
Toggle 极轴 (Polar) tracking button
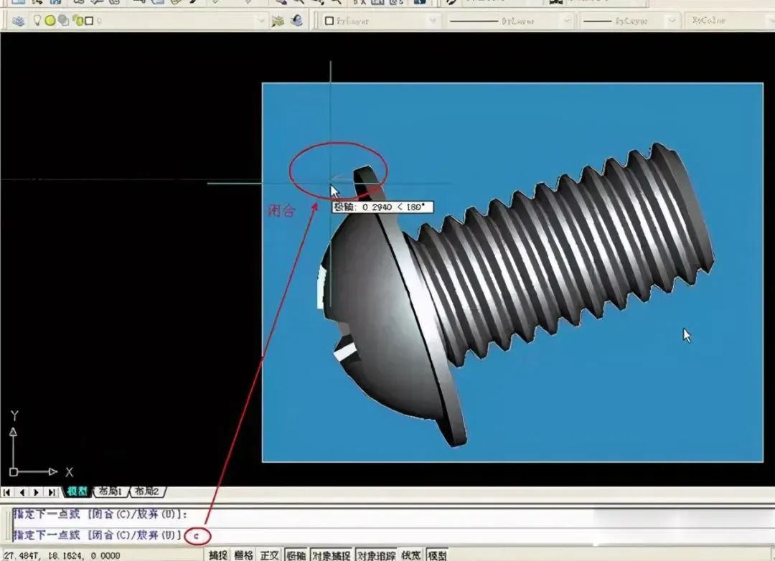[296, 555]
